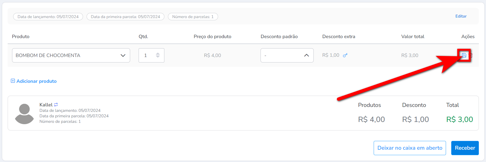Click the Data da primeira parcela chip
This screenshot has height=162, width=486.
click(125, 17)
